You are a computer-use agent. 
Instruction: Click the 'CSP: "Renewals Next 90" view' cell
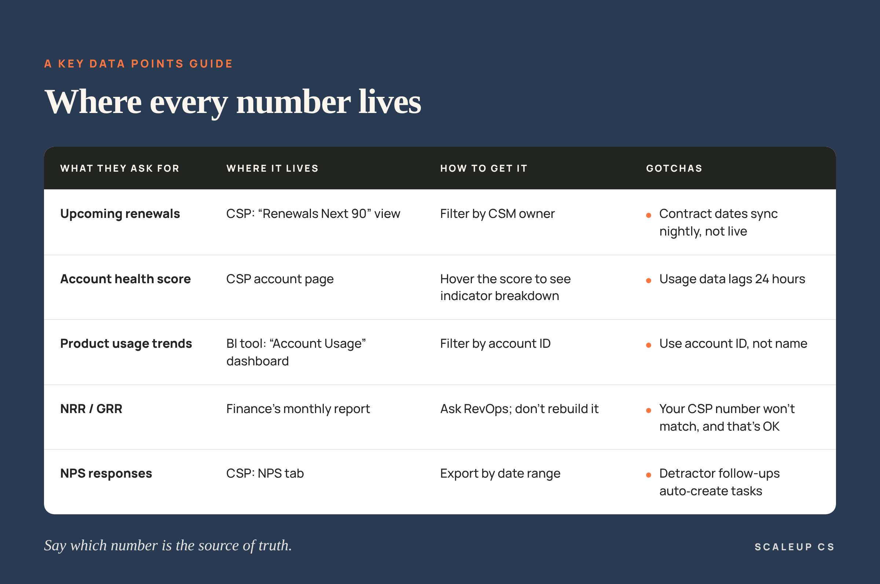pyautogui.click(x=313, y=214)
